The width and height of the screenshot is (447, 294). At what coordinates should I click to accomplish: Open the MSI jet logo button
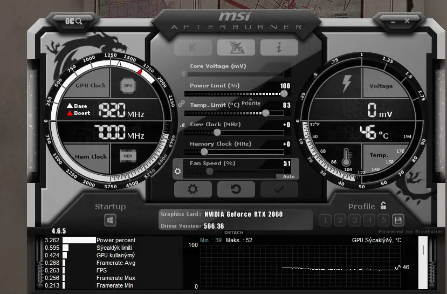pos(236,47)
